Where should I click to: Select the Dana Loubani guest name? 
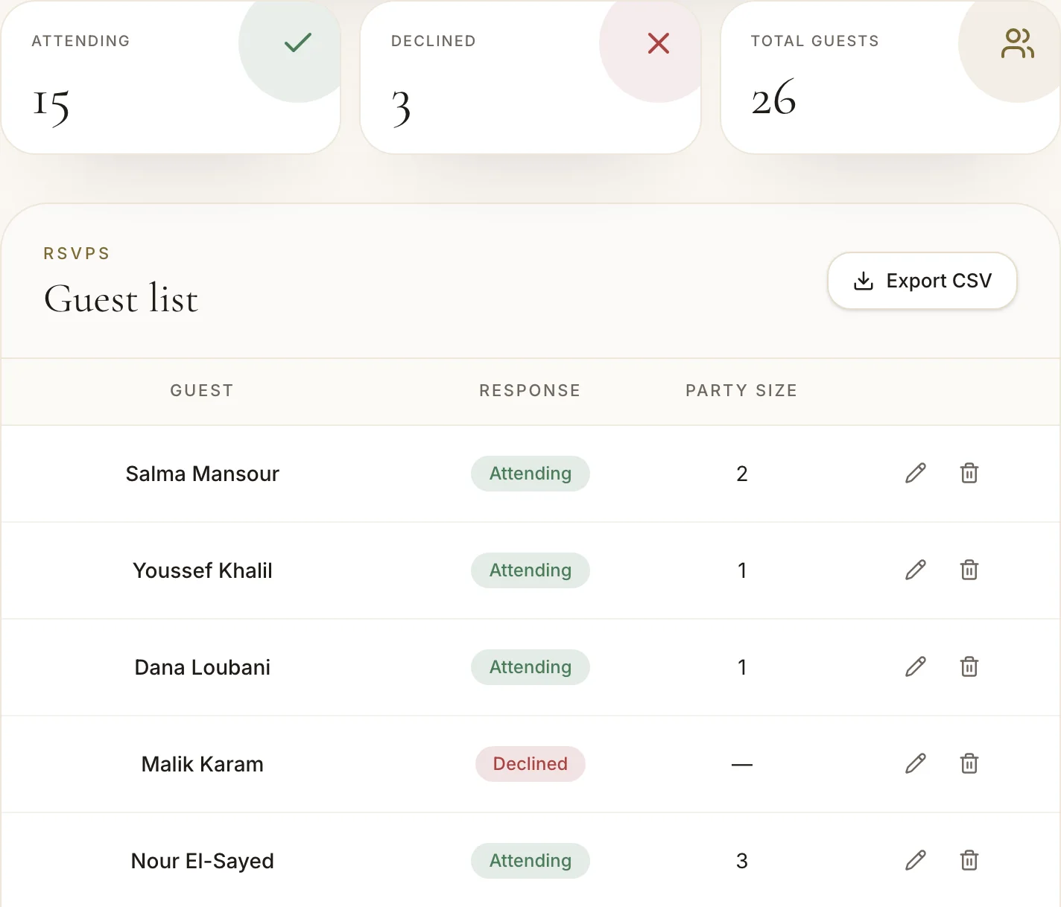click(x=203, y=667)
